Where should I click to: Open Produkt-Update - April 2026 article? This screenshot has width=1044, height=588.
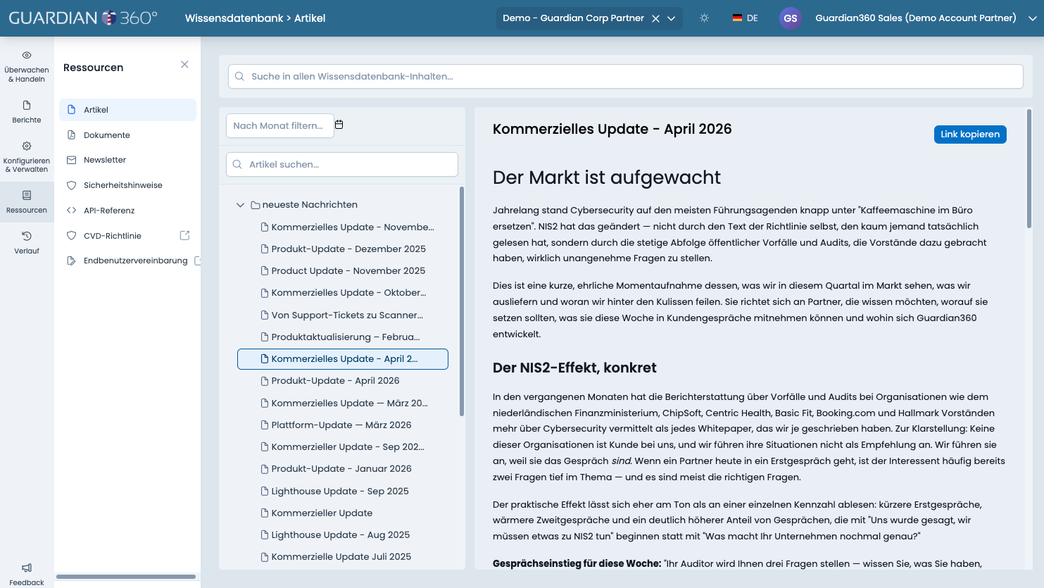point(343,380)
